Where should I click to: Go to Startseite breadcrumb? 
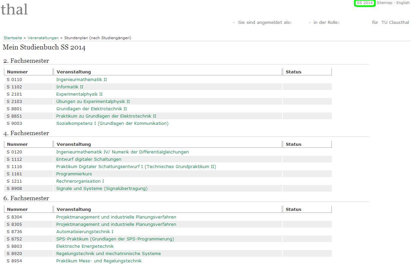pos(13,38)
